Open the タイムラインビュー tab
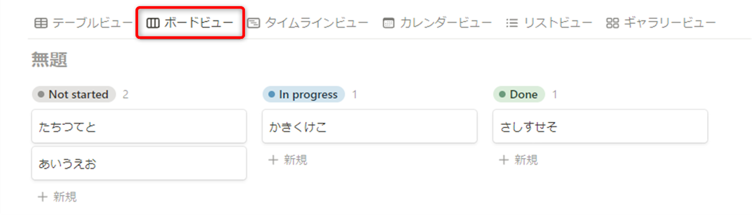 point(317,23)
